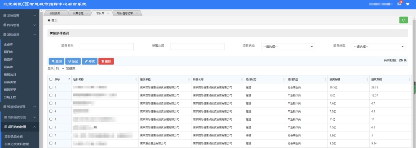
Task: Click the home icon in breadcrumb
Action: point(49,20)
